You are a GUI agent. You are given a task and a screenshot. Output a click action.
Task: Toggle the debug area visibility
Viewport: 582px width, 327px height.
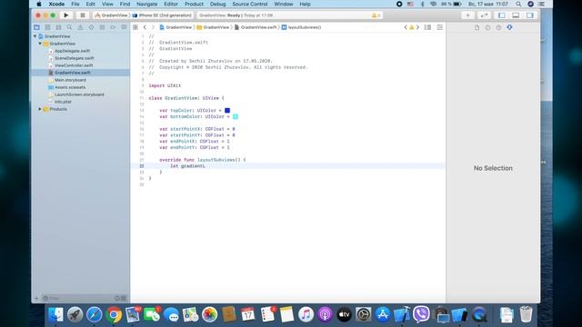tap(516, 15)
